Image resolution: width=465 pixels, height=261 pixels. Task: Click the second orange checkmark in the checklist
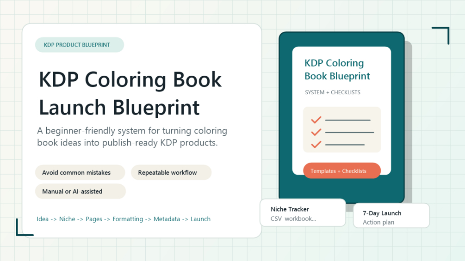pyautogui.click(x=316, y=132)
